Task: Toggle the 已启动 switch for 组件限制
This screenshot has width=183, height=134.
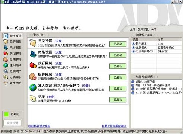Action: pos(118,77)
